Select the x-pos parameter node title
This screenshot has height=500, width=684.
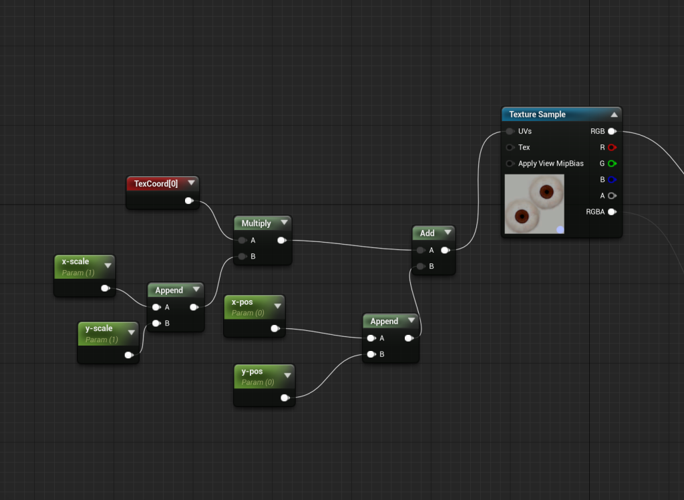point(242,302)
